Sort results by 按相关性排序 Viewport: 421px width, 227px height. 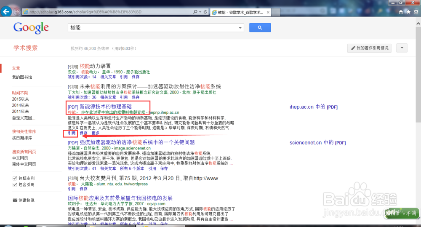pyautogui.click(x=24, y=131)
